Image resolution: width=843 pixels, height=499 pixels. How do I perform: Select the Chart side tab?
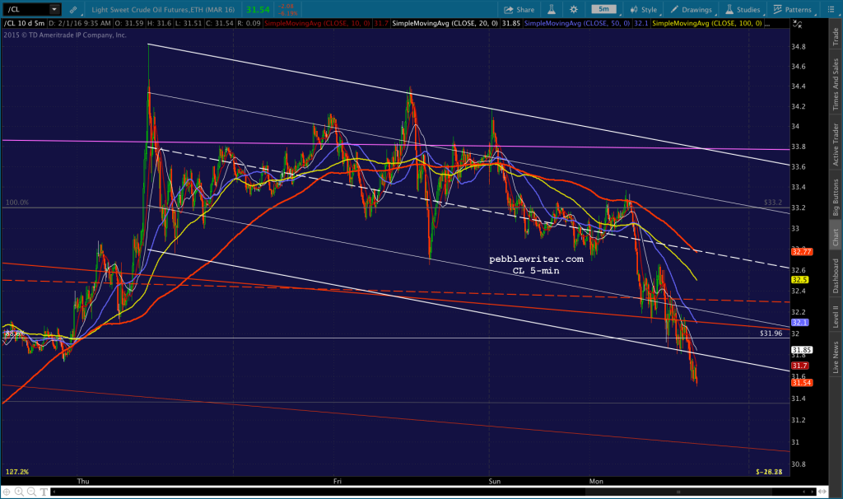coord(836,237)
